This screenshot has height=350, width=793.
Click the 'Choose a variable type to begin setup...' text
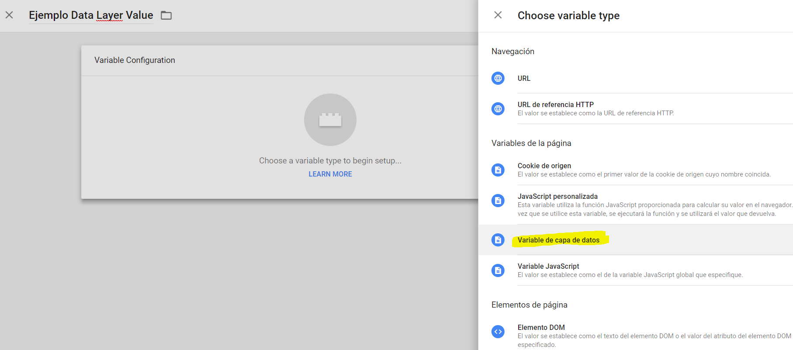(x=330, y=161)
